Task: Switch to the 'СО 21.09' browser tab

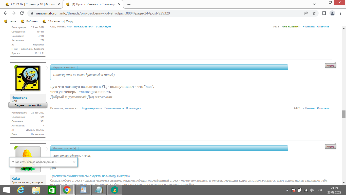Action: click(x=32, y=4)
